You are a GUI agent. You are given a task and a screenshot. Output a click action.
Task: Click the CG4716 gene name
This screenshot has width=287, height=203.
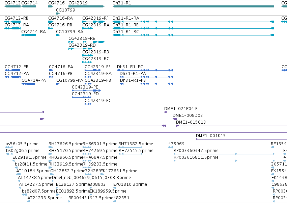(x=56, y=3)
